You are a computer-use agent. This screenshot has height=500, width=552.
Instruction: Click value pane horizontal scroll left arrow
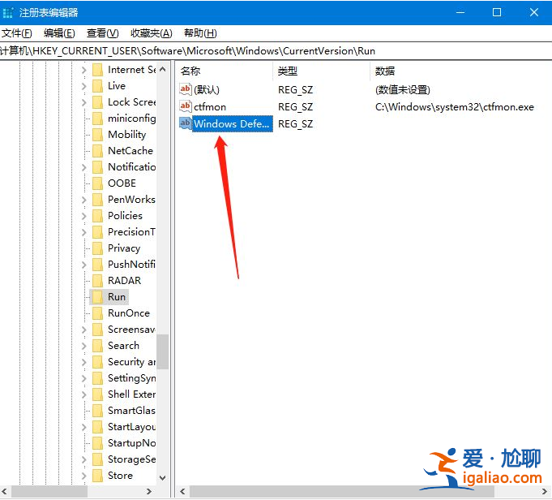(x=182, y=491)
